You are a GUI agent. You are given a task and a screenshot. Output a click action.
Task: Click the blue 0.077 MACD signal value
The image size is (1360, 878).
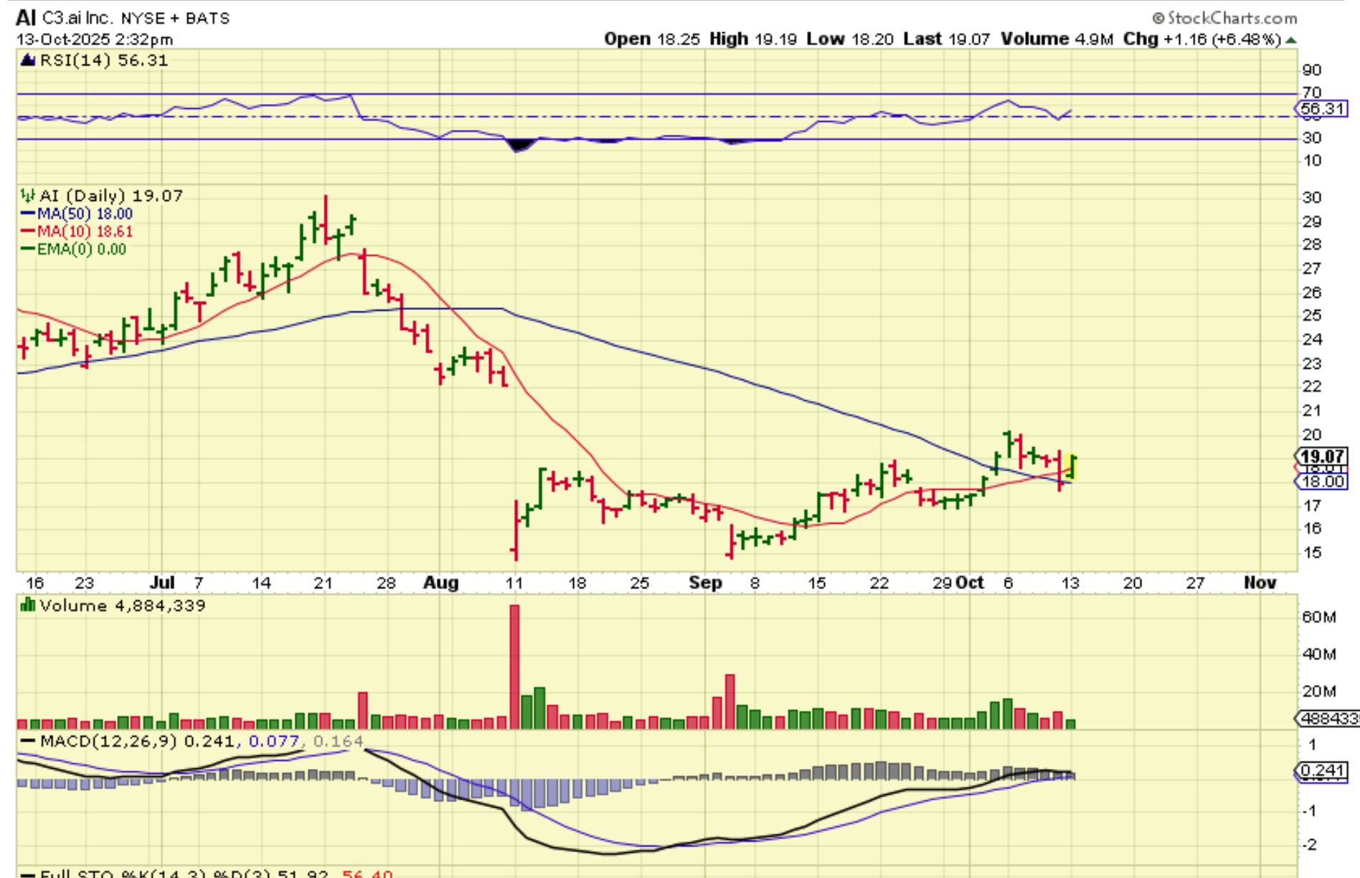coord(273,741)
